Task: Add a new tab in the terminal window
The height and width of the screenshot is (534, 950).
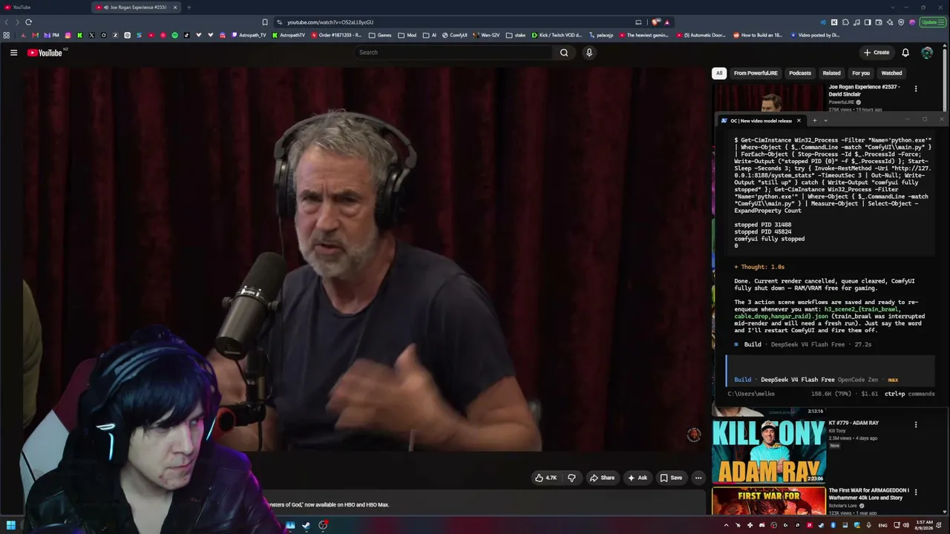Action: click(814, 120)
